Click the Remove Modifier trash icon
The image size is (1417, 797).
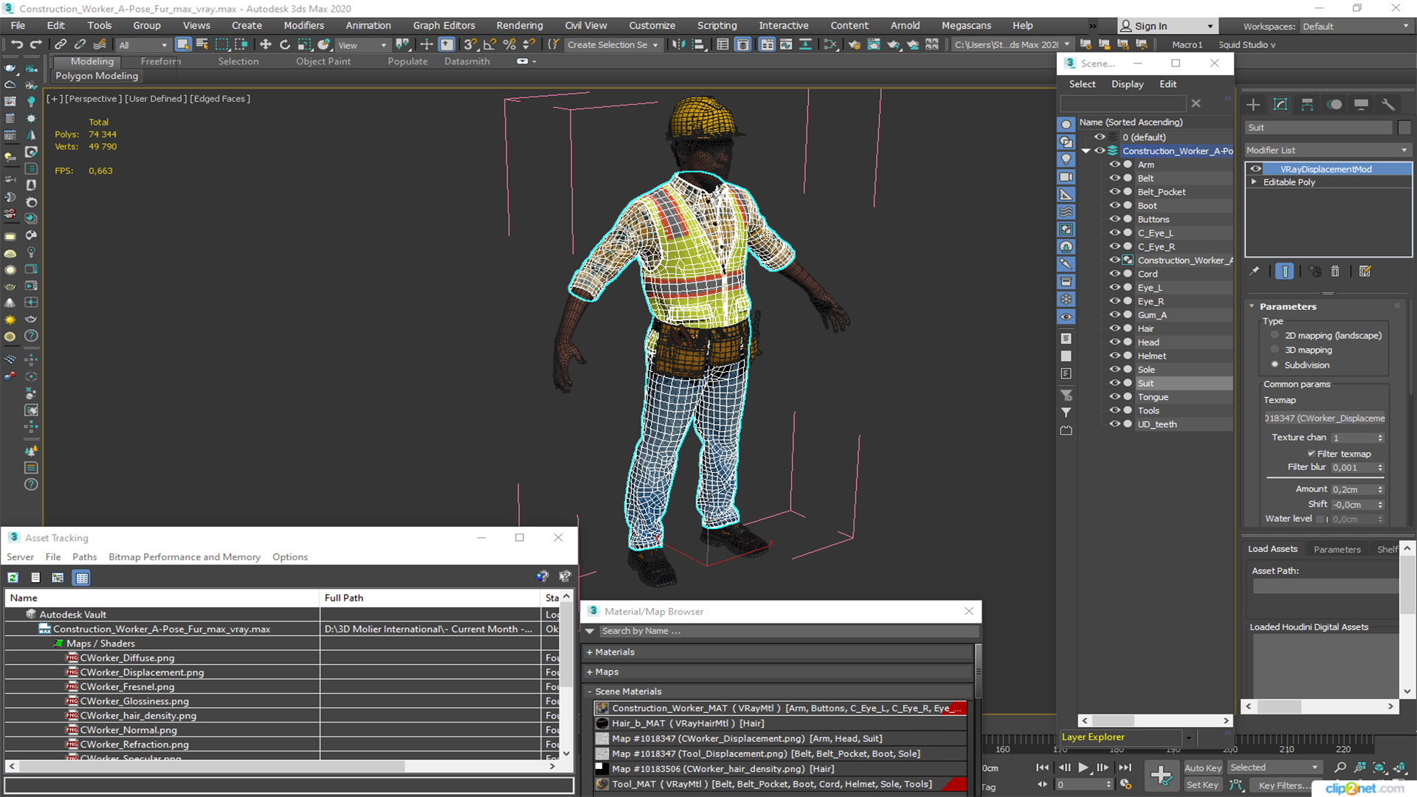pos(1335,271)
